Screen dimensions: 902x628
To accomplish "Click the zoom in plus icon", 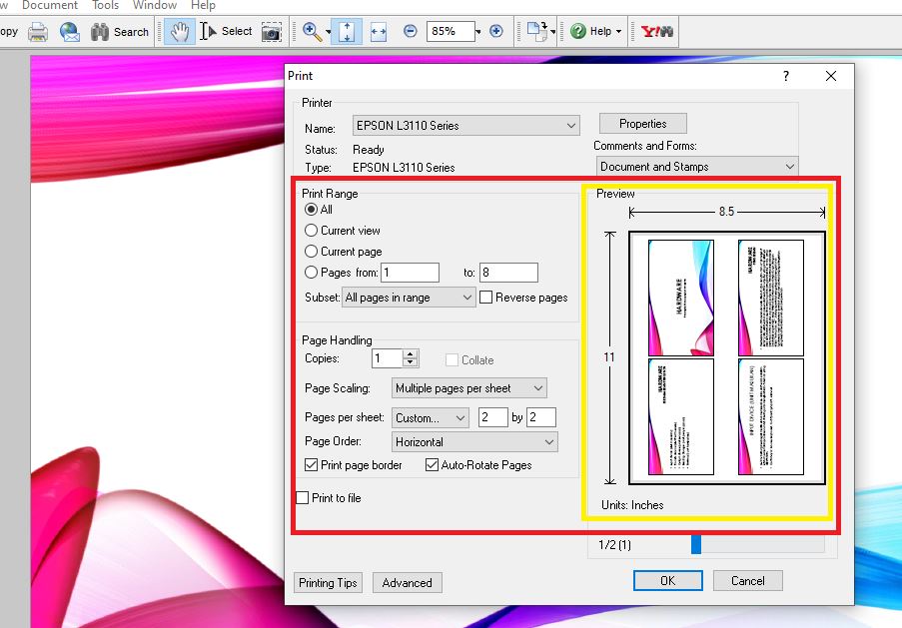I will [x=496, y=31].
